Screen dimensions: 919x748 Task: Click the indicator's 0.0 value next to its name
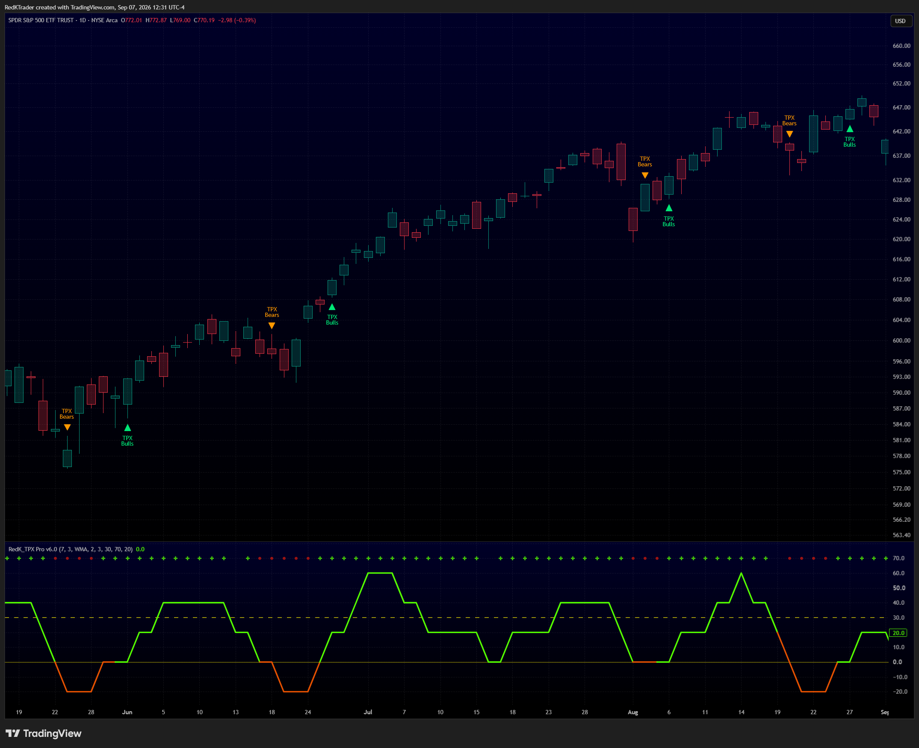click(140, 550)
